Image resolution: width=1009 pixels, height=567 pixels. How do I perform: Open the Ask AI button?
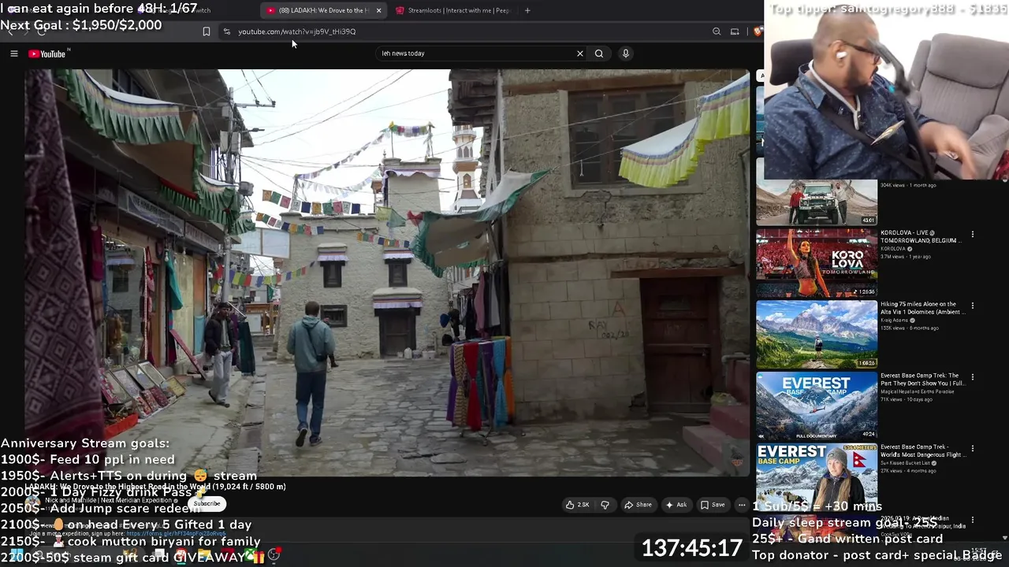click(x=676, y=505)
